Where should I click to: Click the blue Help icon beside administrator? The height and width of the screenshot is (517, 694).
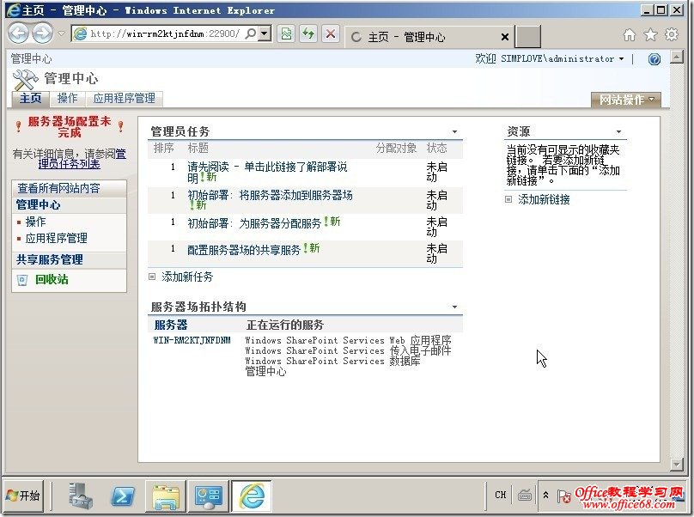point(654,58)
